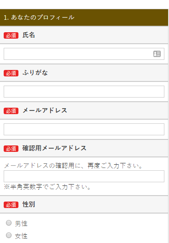Click the 氏名 field label
This screenshot has height=243, width=169.
(x=29, y=35)
